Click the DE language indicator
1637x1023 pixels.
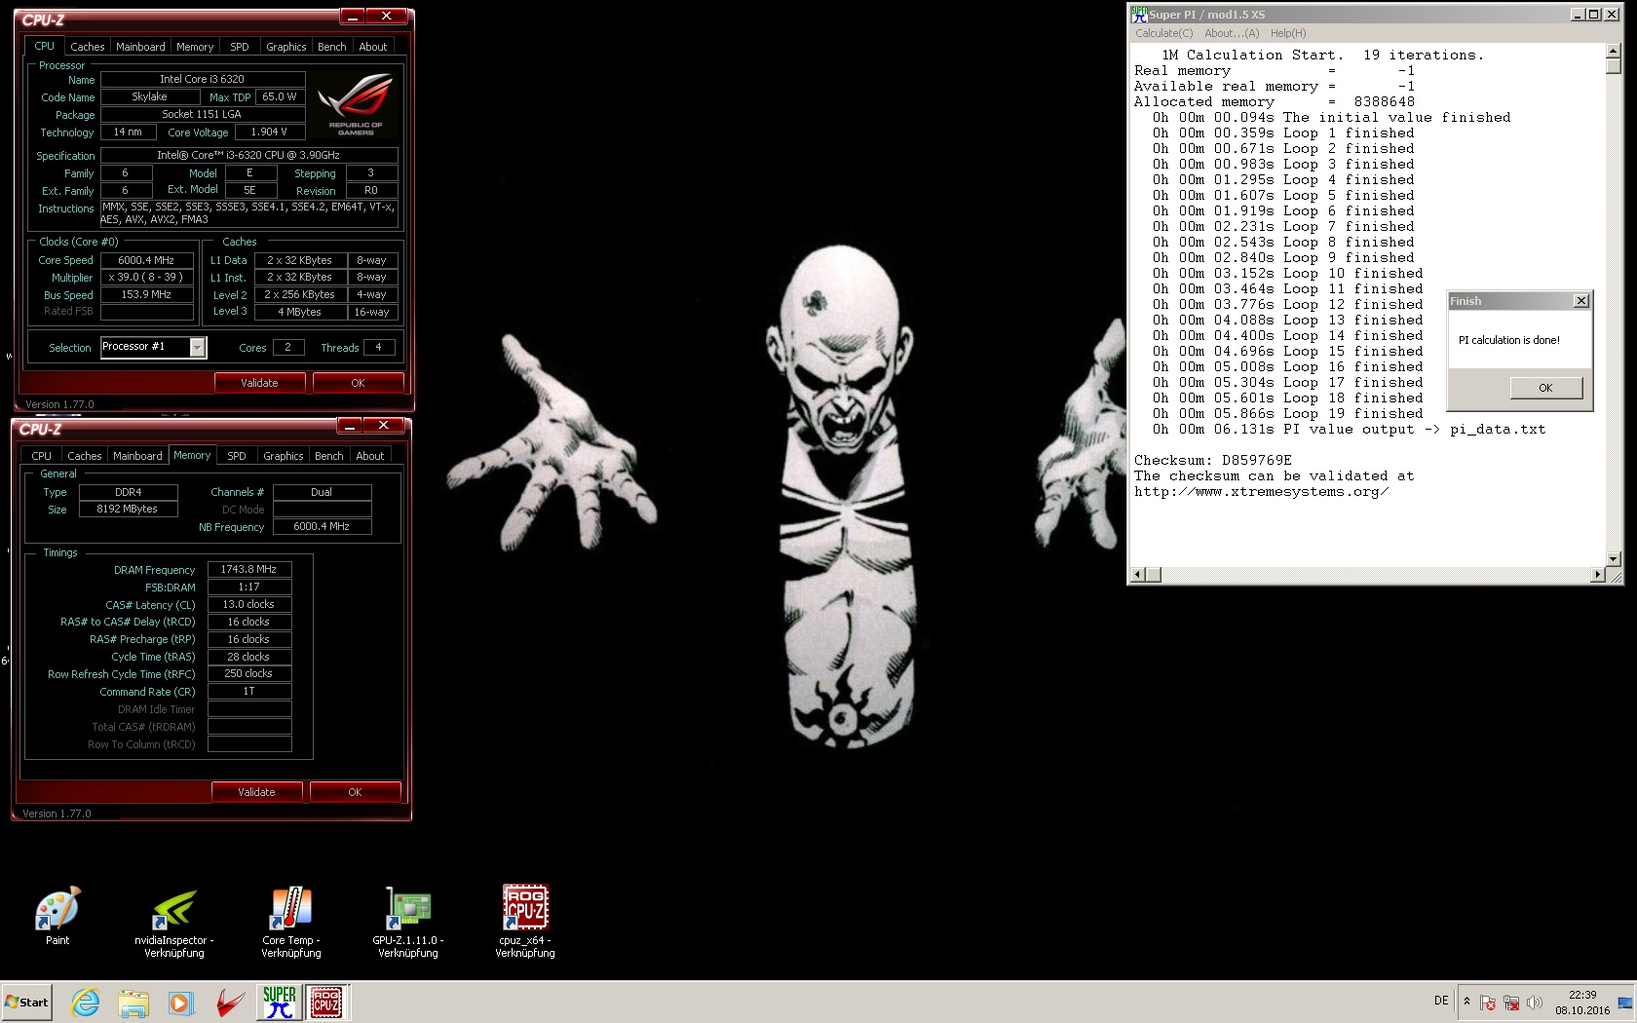point(1441,1001)
